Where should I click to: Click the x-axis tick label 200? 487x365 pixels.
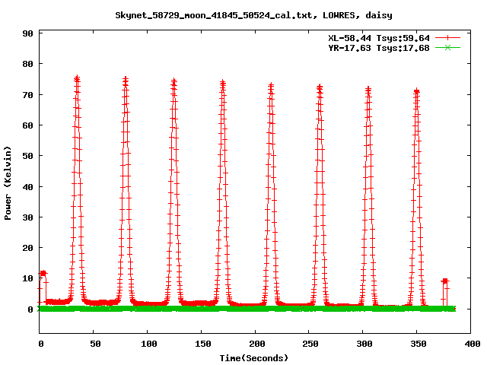257,344
